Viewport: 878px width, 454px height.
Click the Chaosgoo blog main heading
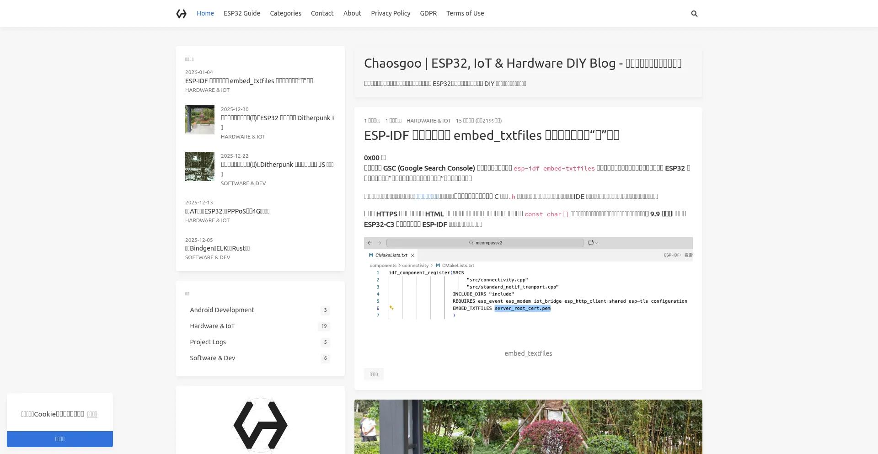523,63
